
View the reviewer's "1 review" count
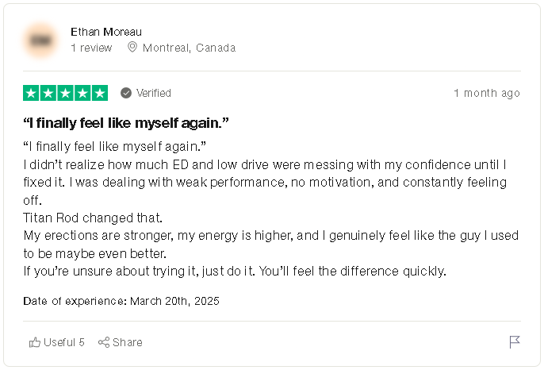tap(91, 48)
